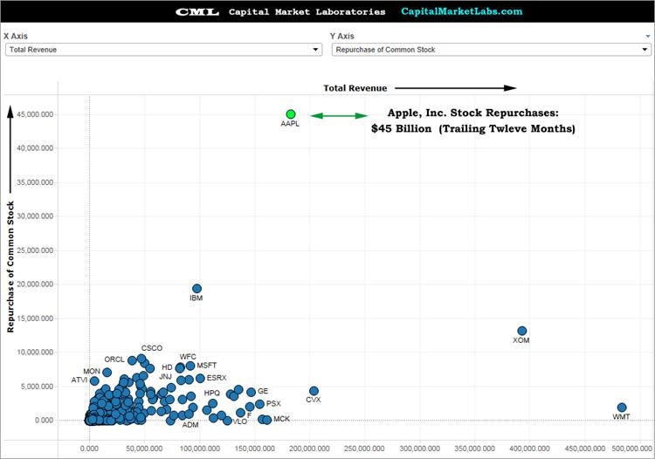Select the XOM data point
This screenshot has width=655, height=459.
(521, 331)
